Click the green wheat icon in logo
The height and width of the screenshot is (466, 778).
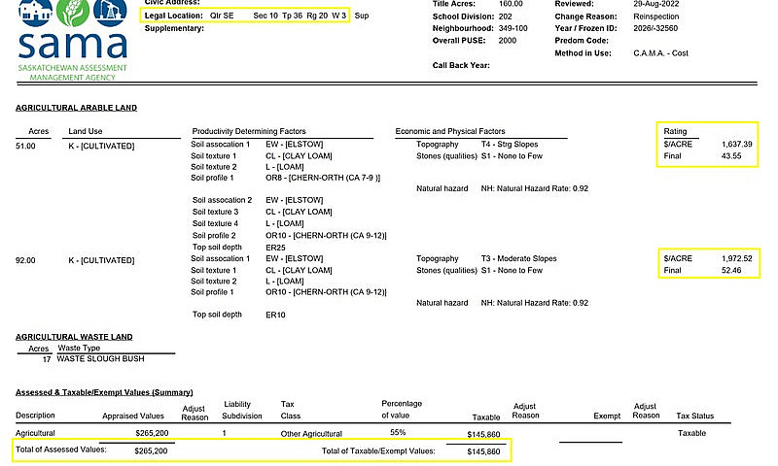pos(72,13)
